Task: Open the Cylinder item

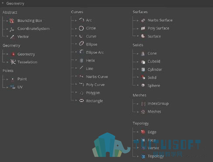Action: pyautogui.click(x=155, y=69)
